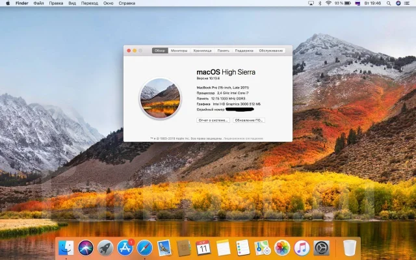416x260 pixels.
Task: Select the Обзор tab
Action: click(x=160, y=51)
